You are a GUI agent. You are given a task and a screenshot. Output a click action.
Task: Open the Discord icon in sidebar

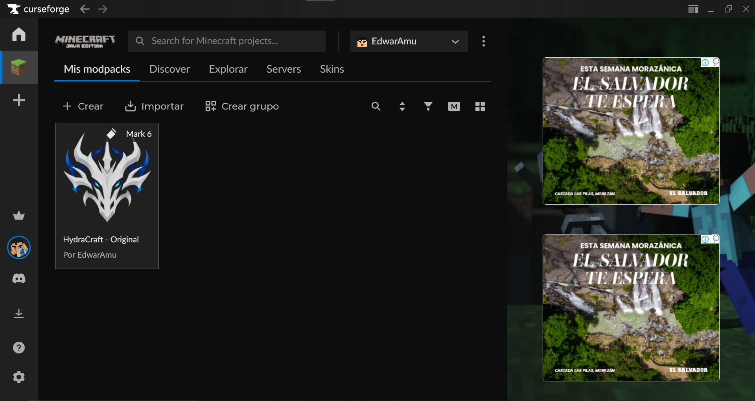pyautogui.click(x=19, y=278)
